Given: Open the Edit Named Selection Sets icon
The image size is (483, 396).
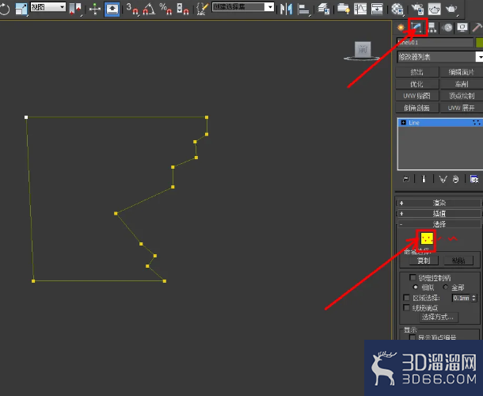Looking at the screenshot, I should (202, 9).
